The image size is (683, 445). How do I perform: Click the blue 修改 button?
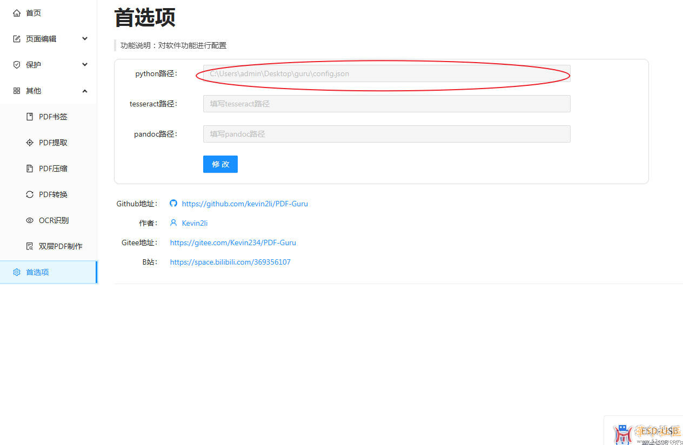click(x=220, y=164)
